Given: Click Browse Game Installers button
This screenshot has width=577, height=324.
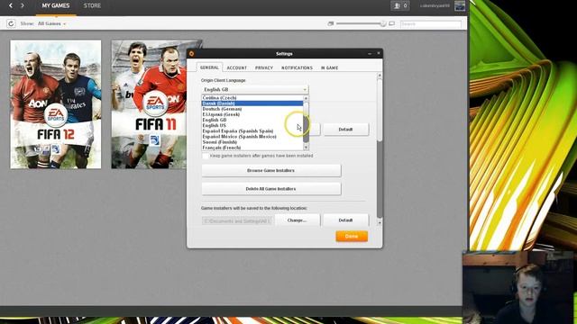Looking at the screenshot, I should click(271, 170).
